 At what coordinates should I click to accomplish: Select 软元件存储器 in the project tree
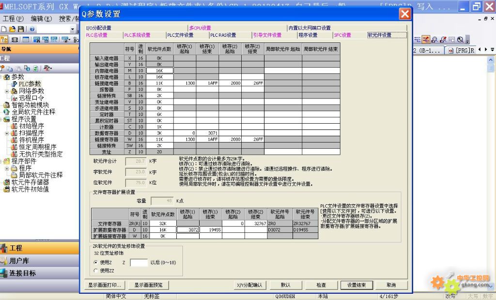(x=31, y=182)
